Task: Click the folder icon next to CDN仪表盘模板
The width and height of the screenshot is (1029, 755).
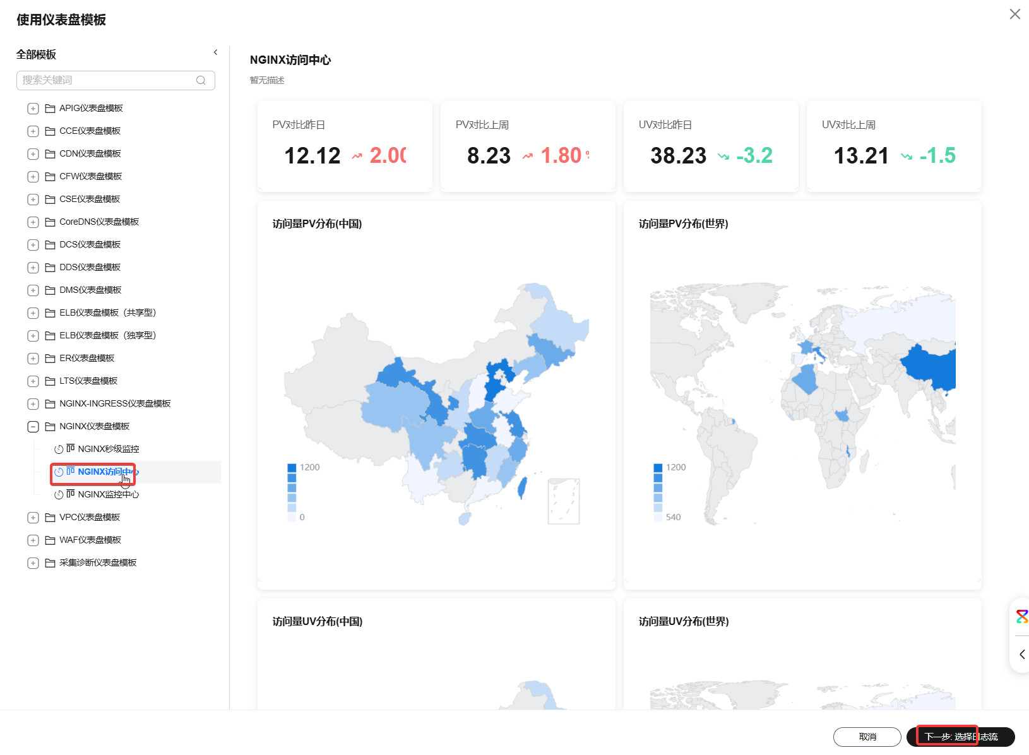Action: (51, 154)
